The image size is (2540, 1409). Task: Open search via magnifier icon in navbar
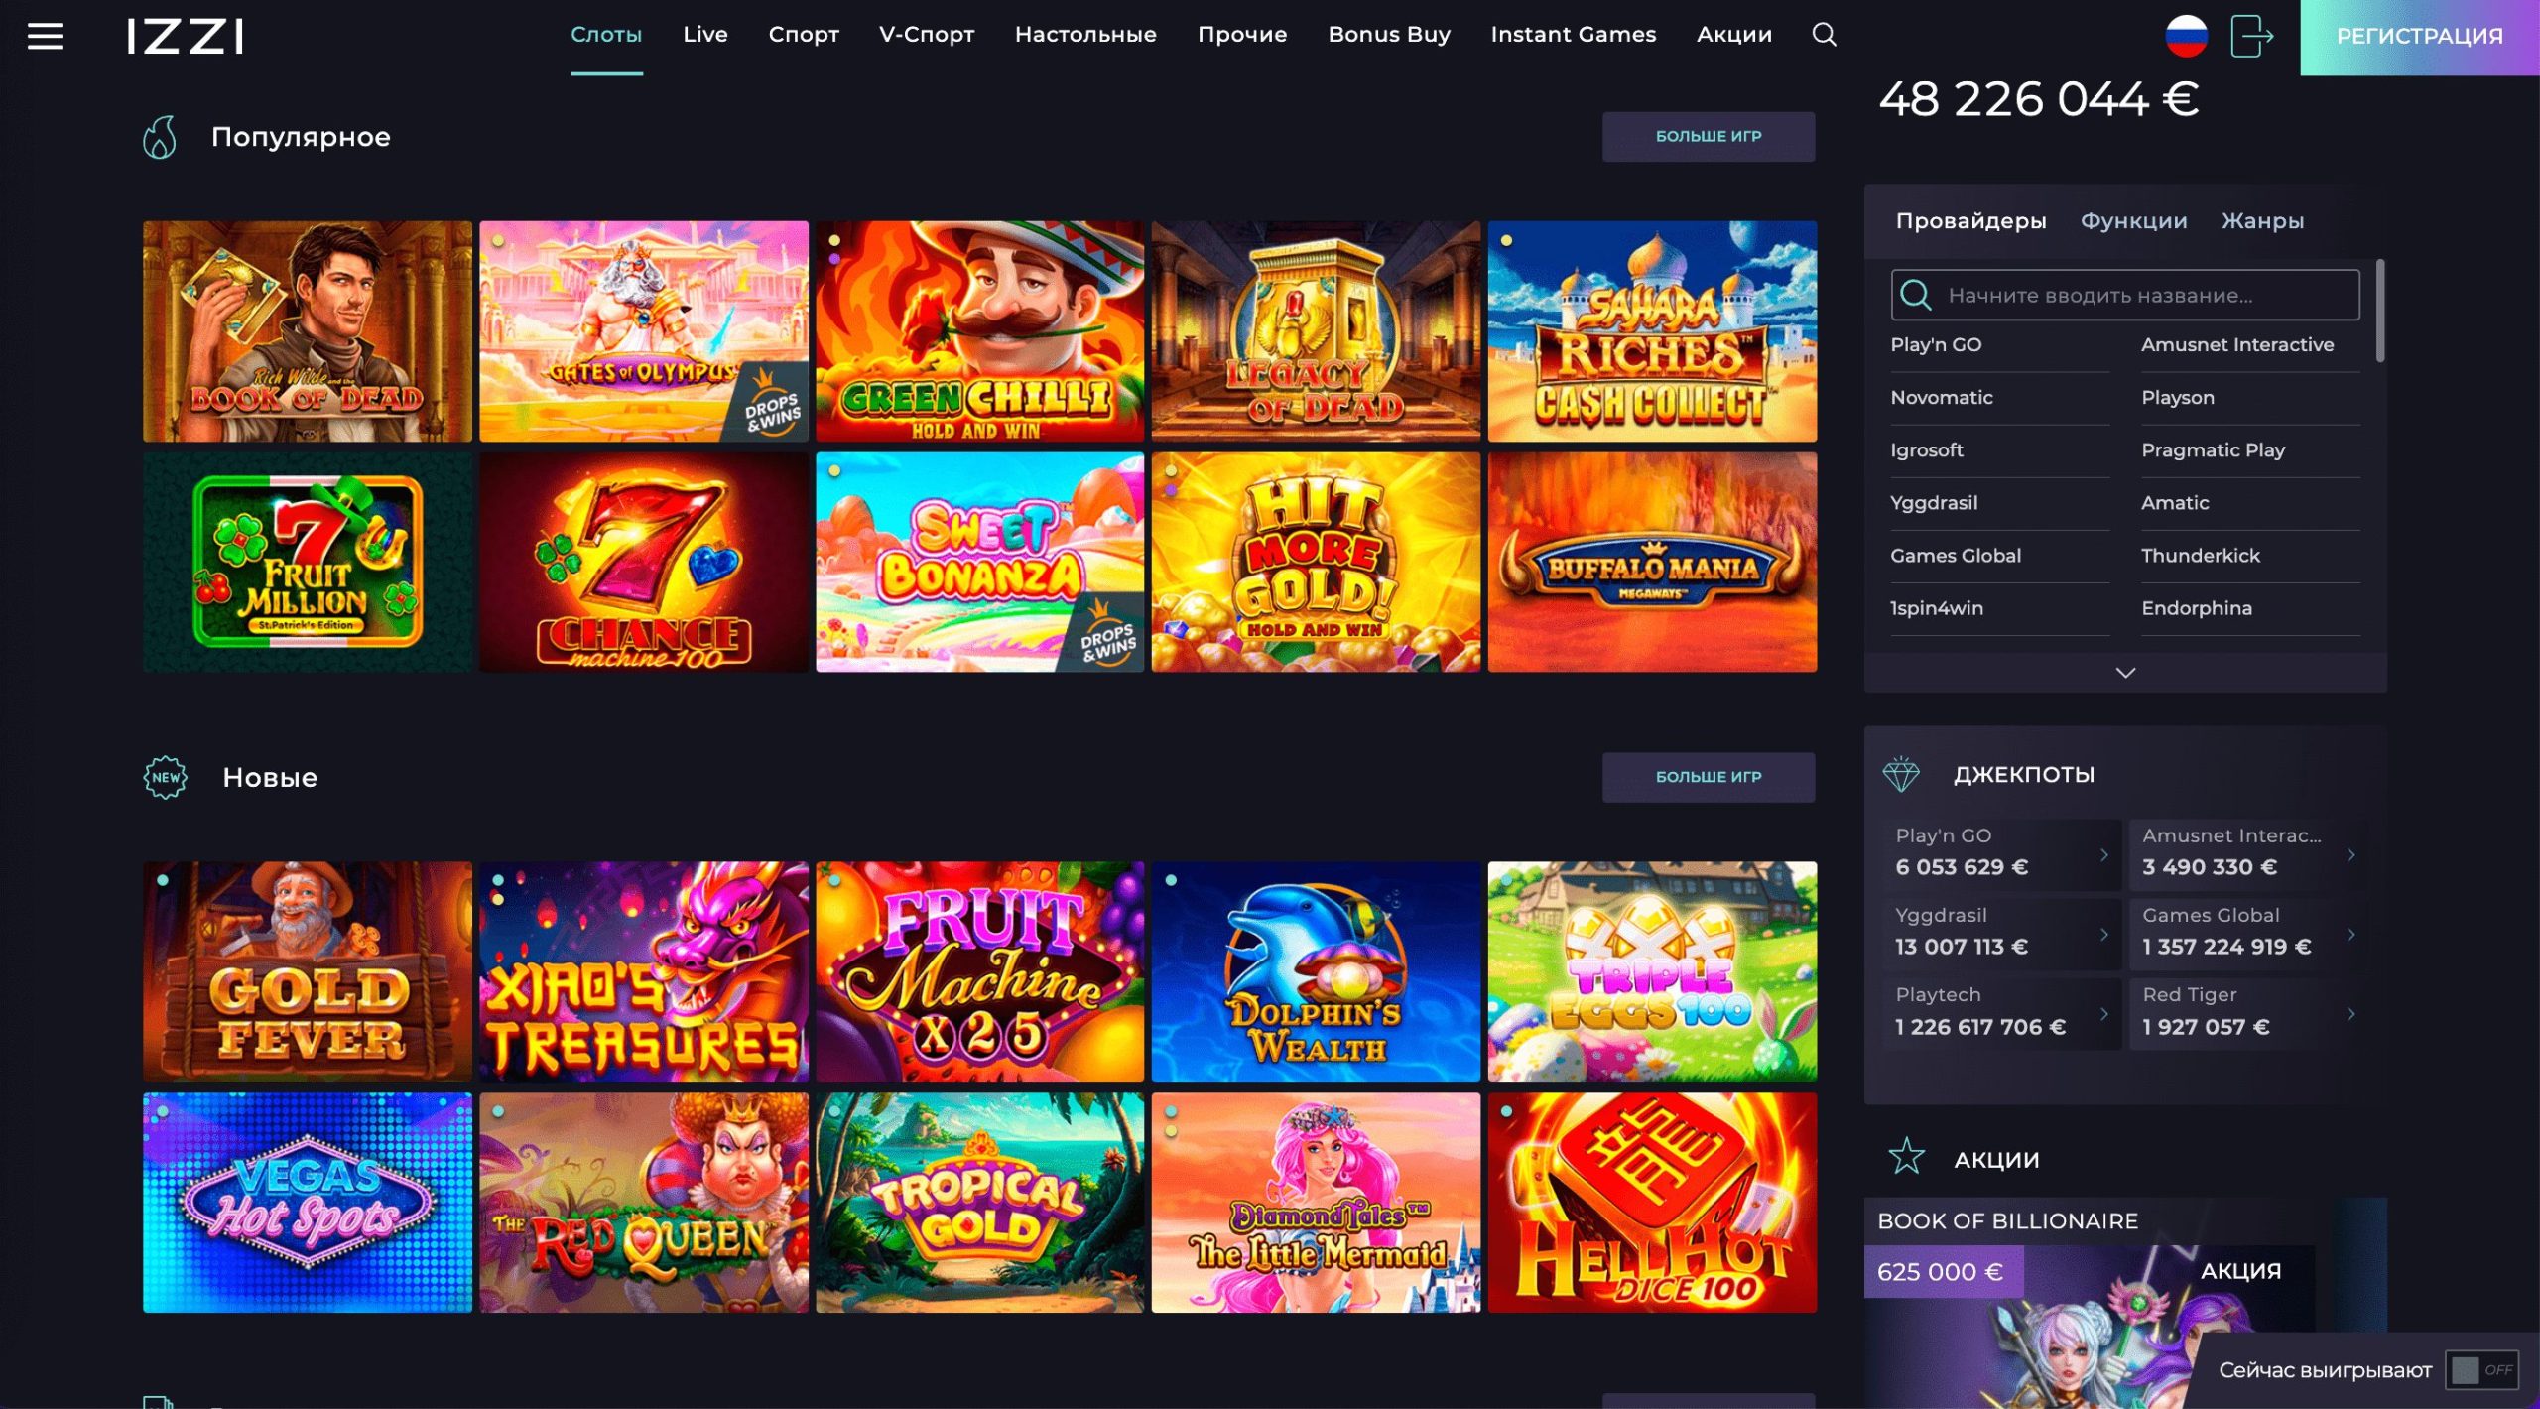click(1824, 35)
